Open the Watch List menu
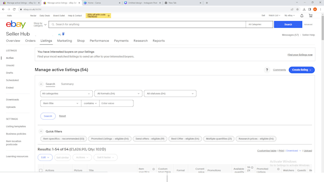The height and width of the screenshot is (182, 324). (274, 16)
